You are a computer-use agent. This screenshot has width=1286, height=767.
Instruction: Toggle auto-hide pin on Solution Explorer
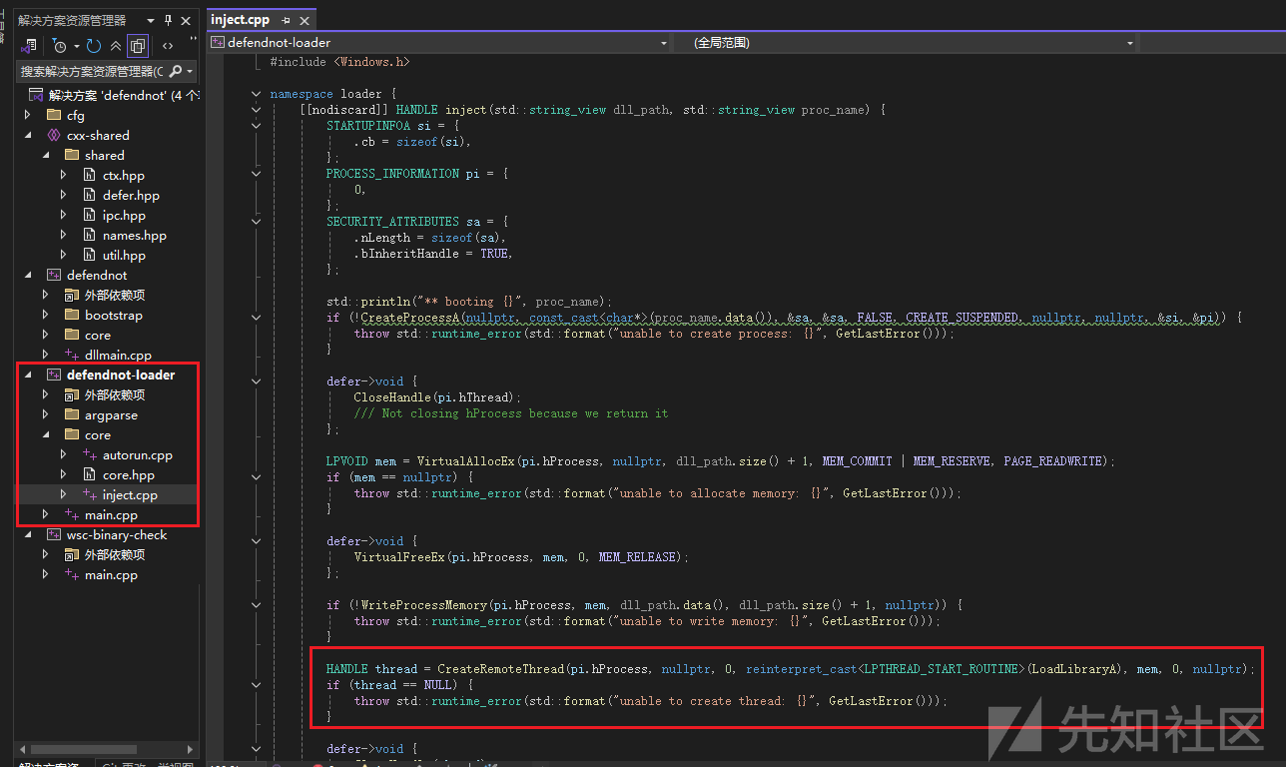(168, 20)
